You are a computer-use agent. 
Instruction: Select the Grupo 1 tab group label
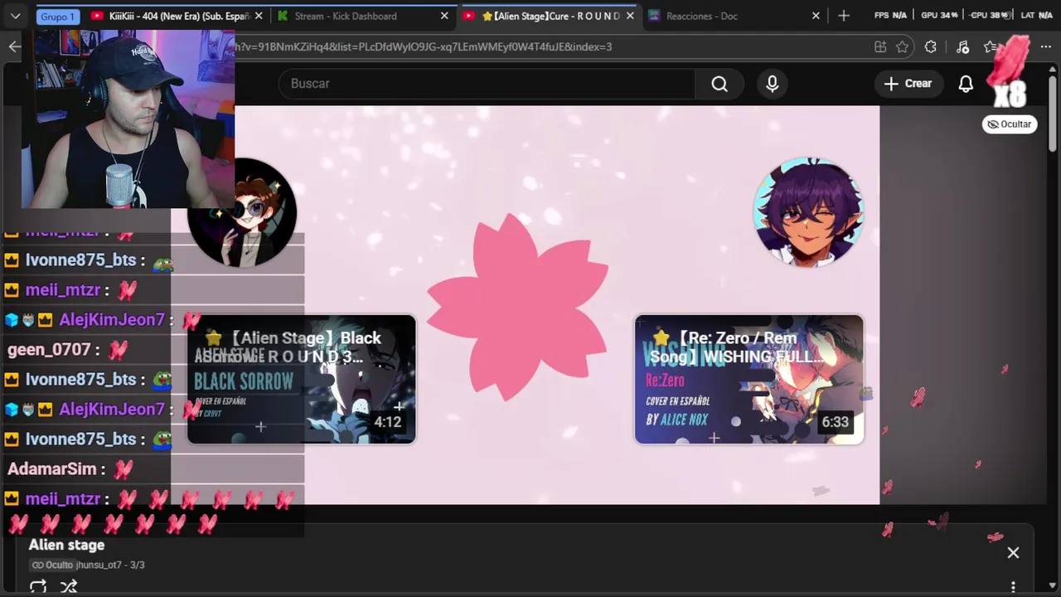tap(57, 17)
